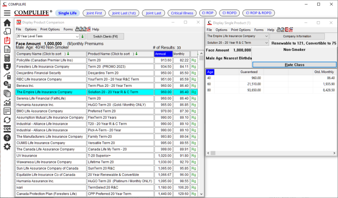The height and width of the screenshot is (198, 338).
Task: Select the red clipboard sidebar icon
Action: click(7, 40)
